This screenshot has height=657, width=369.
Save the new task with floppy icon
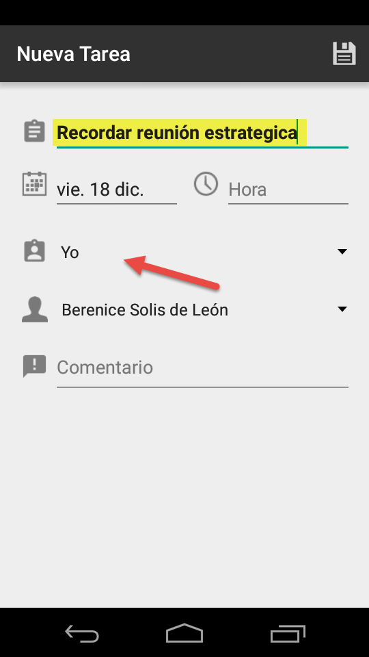click(x=344, y=53)
